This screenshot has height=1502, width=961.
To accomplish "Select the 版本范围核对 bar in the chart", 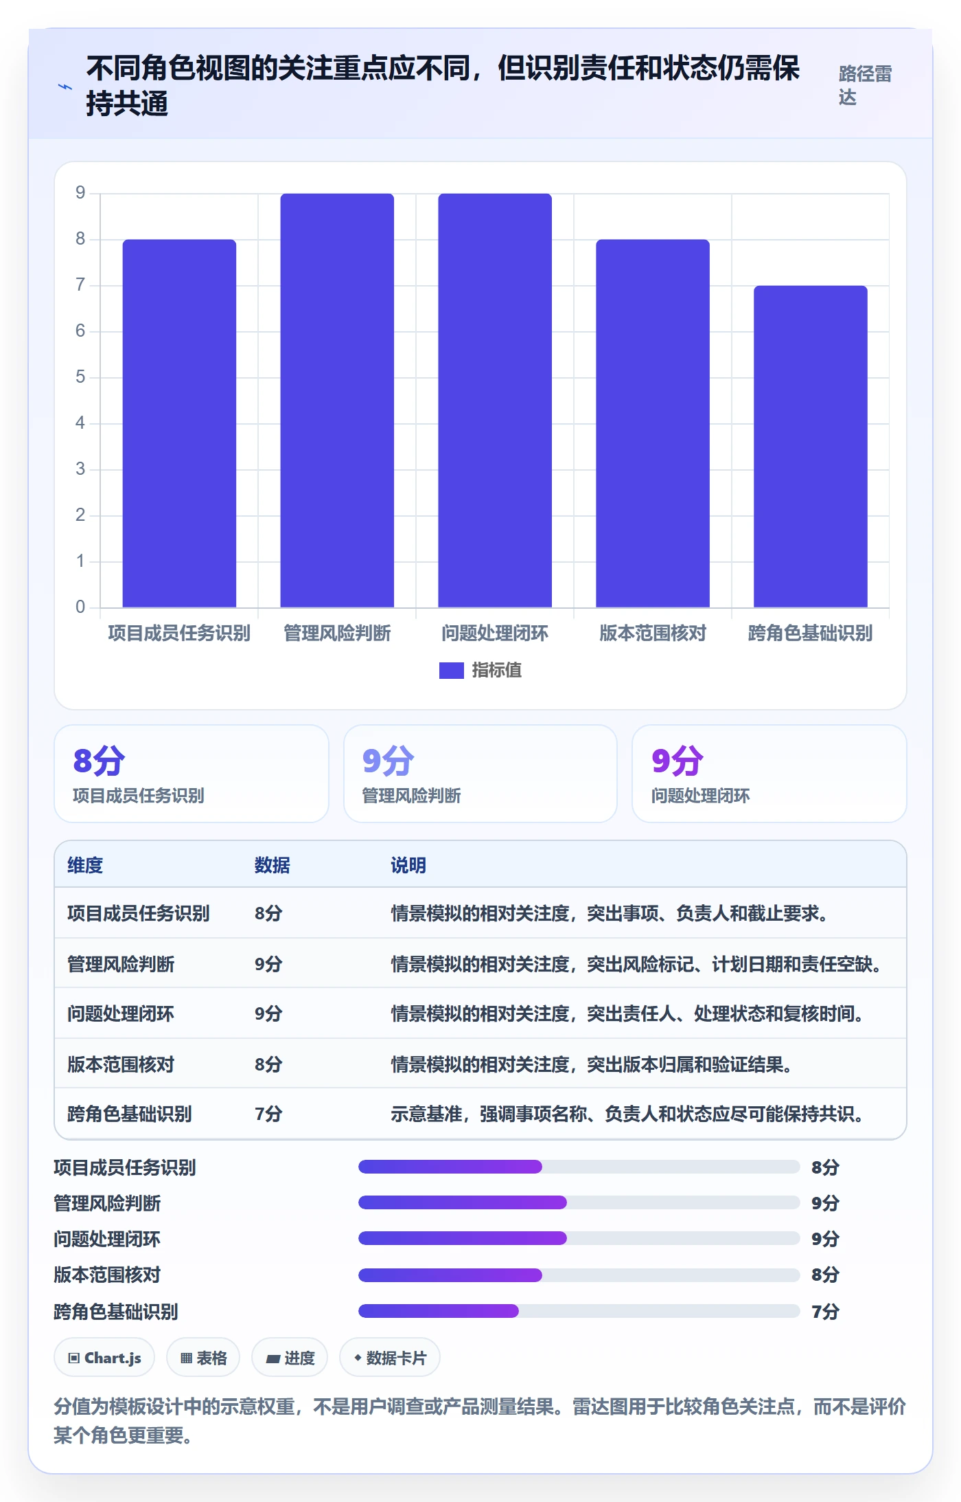I will [653, 423].
